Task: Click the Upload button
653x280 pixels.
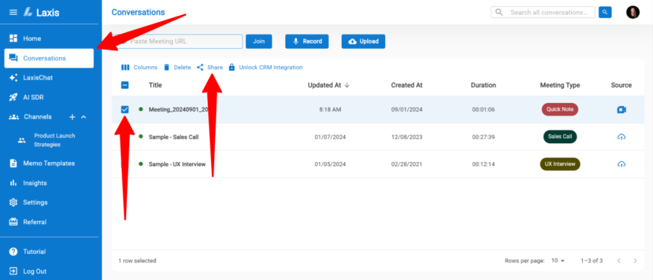Action: click(363, 41)
